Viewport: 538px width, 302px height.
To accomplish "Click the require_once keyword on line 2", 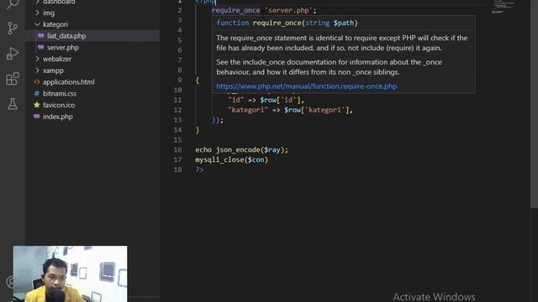I will point(235,11).
